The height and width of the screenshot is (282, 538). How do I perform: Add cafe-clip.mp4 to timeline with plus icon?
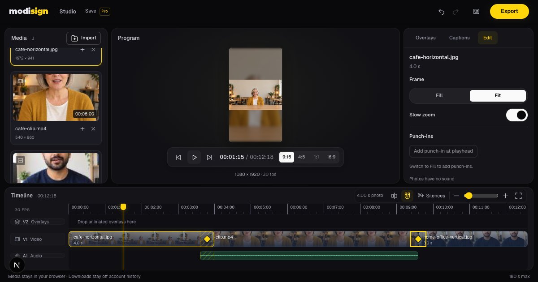pos(82,129)
